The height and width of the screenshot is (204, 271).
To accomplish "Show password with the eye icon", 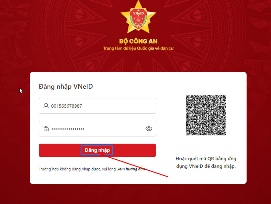I will [x=149, y=128].
